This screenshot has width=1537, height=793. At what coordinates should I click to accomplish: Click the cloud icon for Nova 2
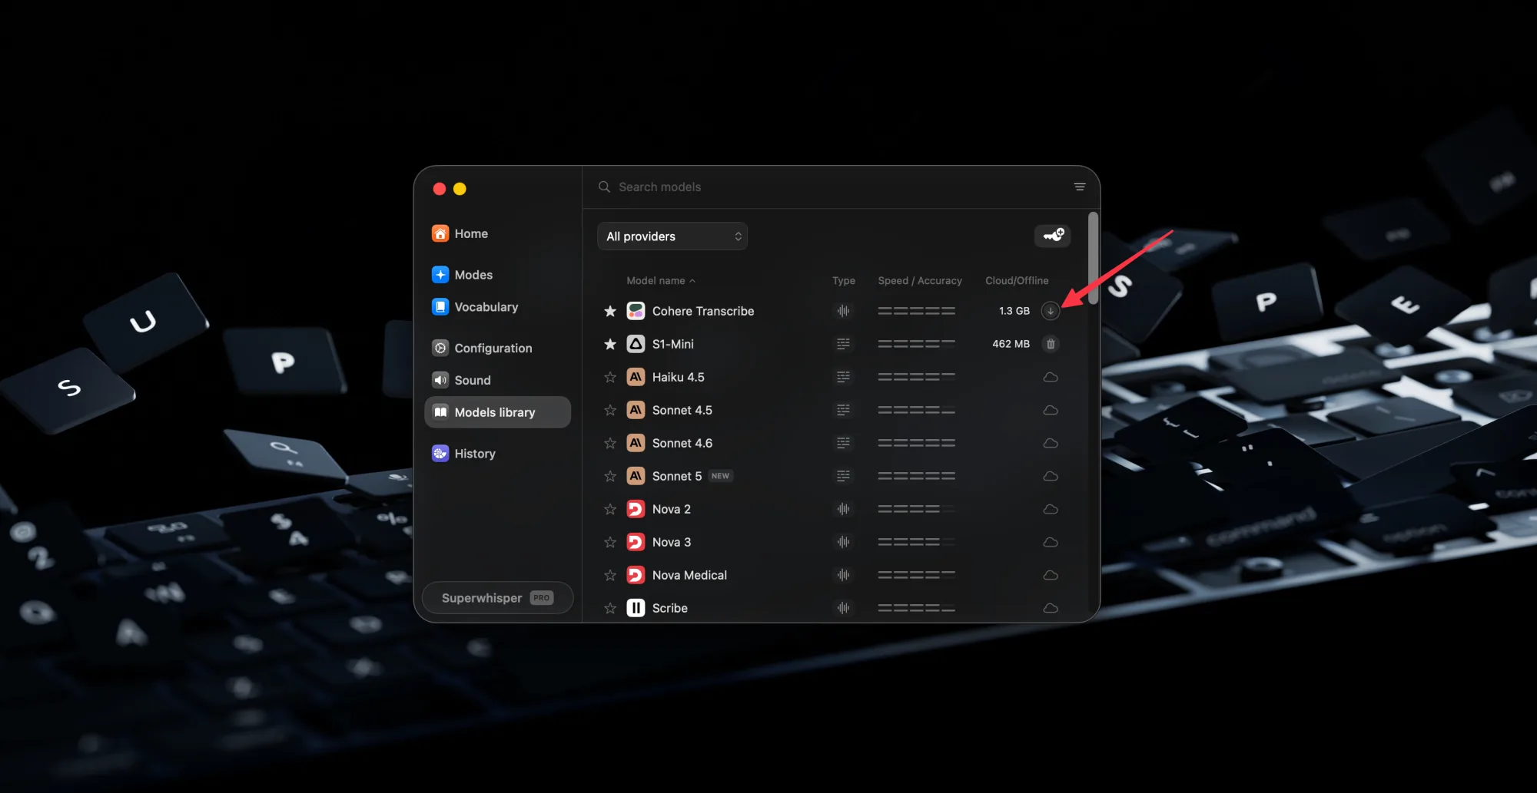[1050, 509]
